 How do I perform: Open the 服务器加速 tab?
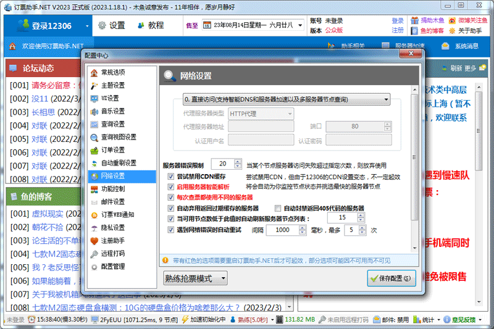403,46
